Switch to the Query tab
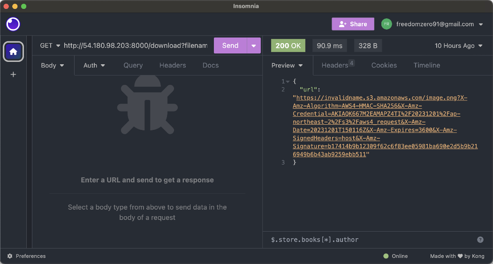 [x=133, y=65]
